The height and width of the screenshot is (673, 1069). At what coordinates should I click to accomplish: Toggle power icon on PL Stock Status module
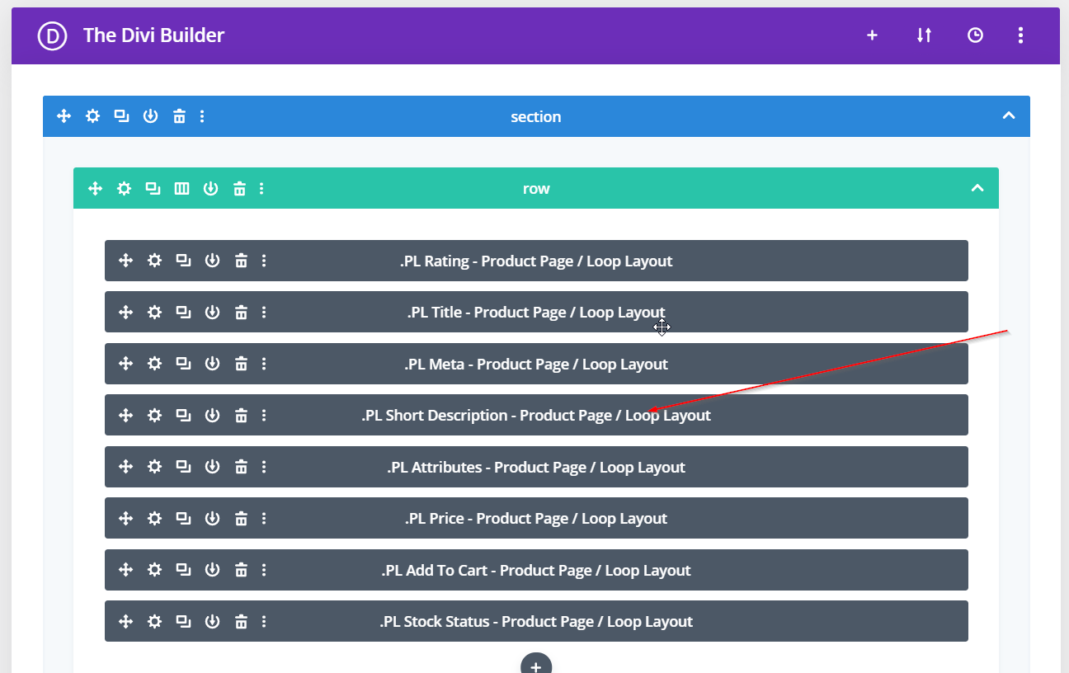tap(212, 621)
